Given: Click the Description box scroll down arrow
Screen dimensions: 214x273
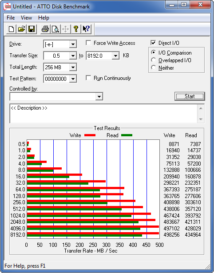Looking at the screenshot, I should pos(201,119).
